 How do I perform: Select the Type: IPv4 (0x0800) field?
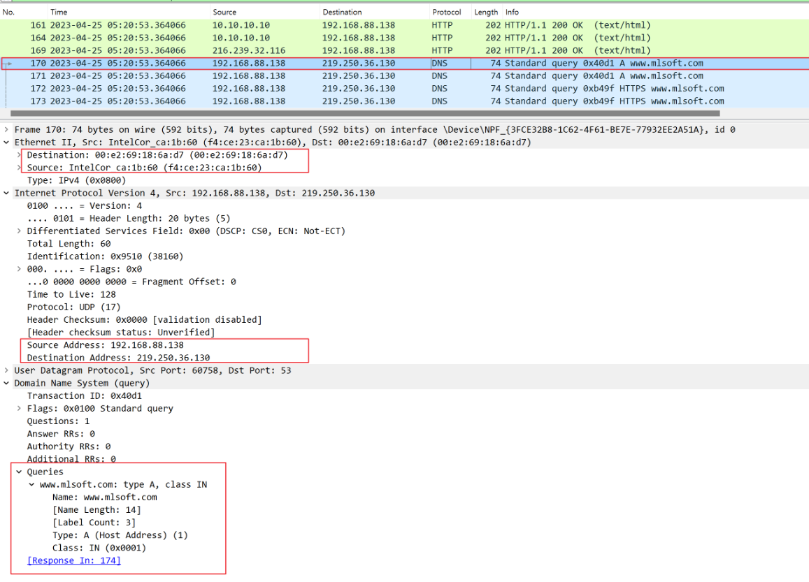[76, 180]
